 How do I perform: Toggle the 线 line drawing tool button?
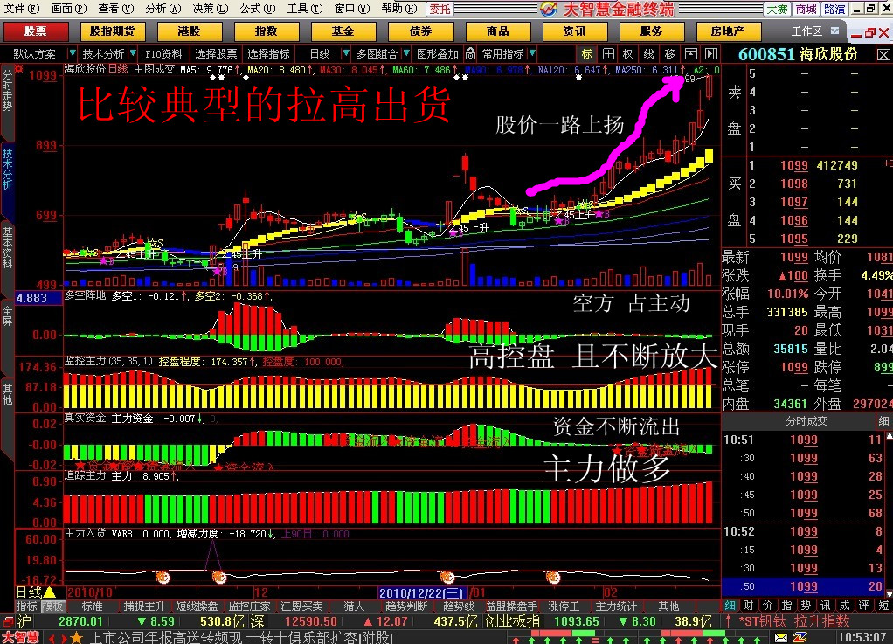pos(648,54)
